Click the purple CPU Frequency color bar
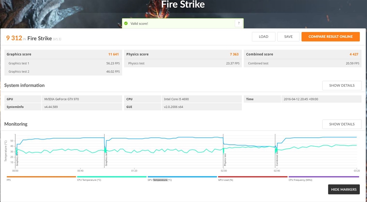The width and height of the screenshot is (367, 202). (x=324, y=177)
